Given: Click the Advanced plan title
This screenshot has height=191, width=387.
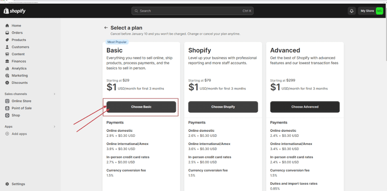Looking at the screenshot, I should pyautogui.click(x=285, y=51).
